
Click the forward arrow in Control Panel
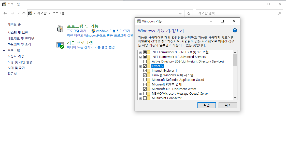coord(12,13)
